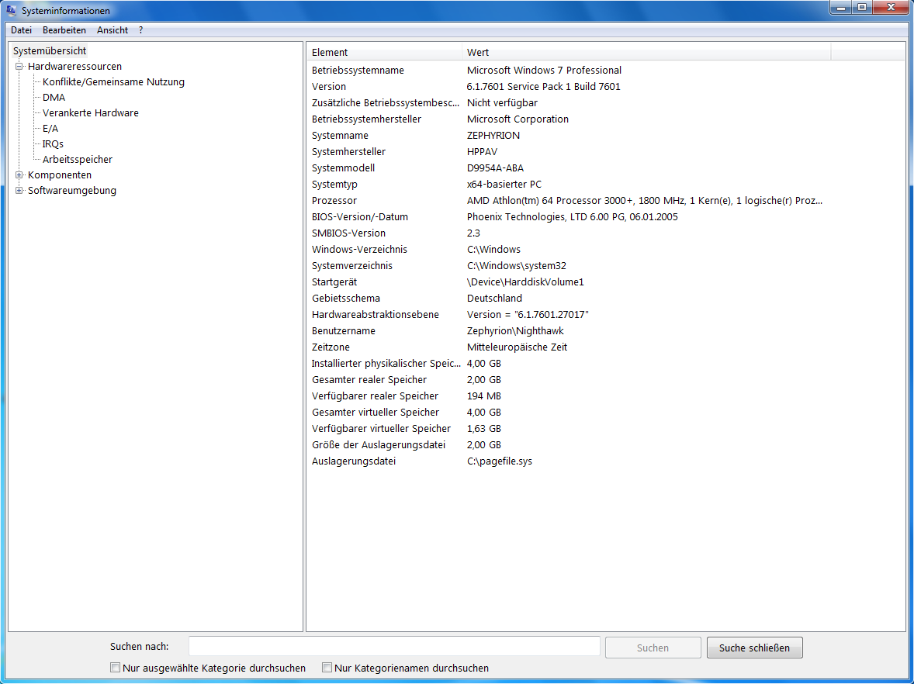
Task: Select the Betriebssystemhersteller row
Action: (x=606, y=119)
